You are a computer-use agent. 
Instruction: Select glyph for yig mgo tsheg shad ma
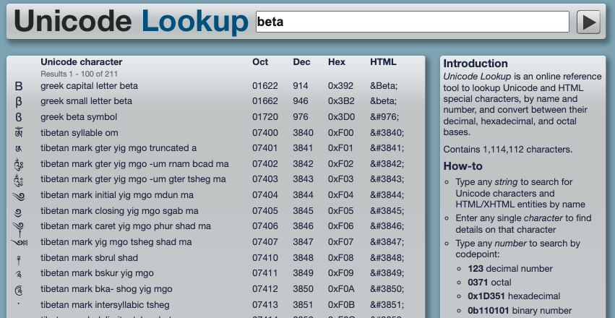(19, 243)
